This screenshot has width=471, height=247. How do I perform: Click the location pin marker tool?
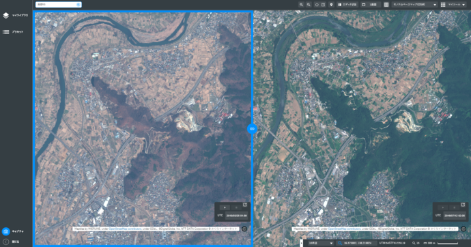click(331, 5)
